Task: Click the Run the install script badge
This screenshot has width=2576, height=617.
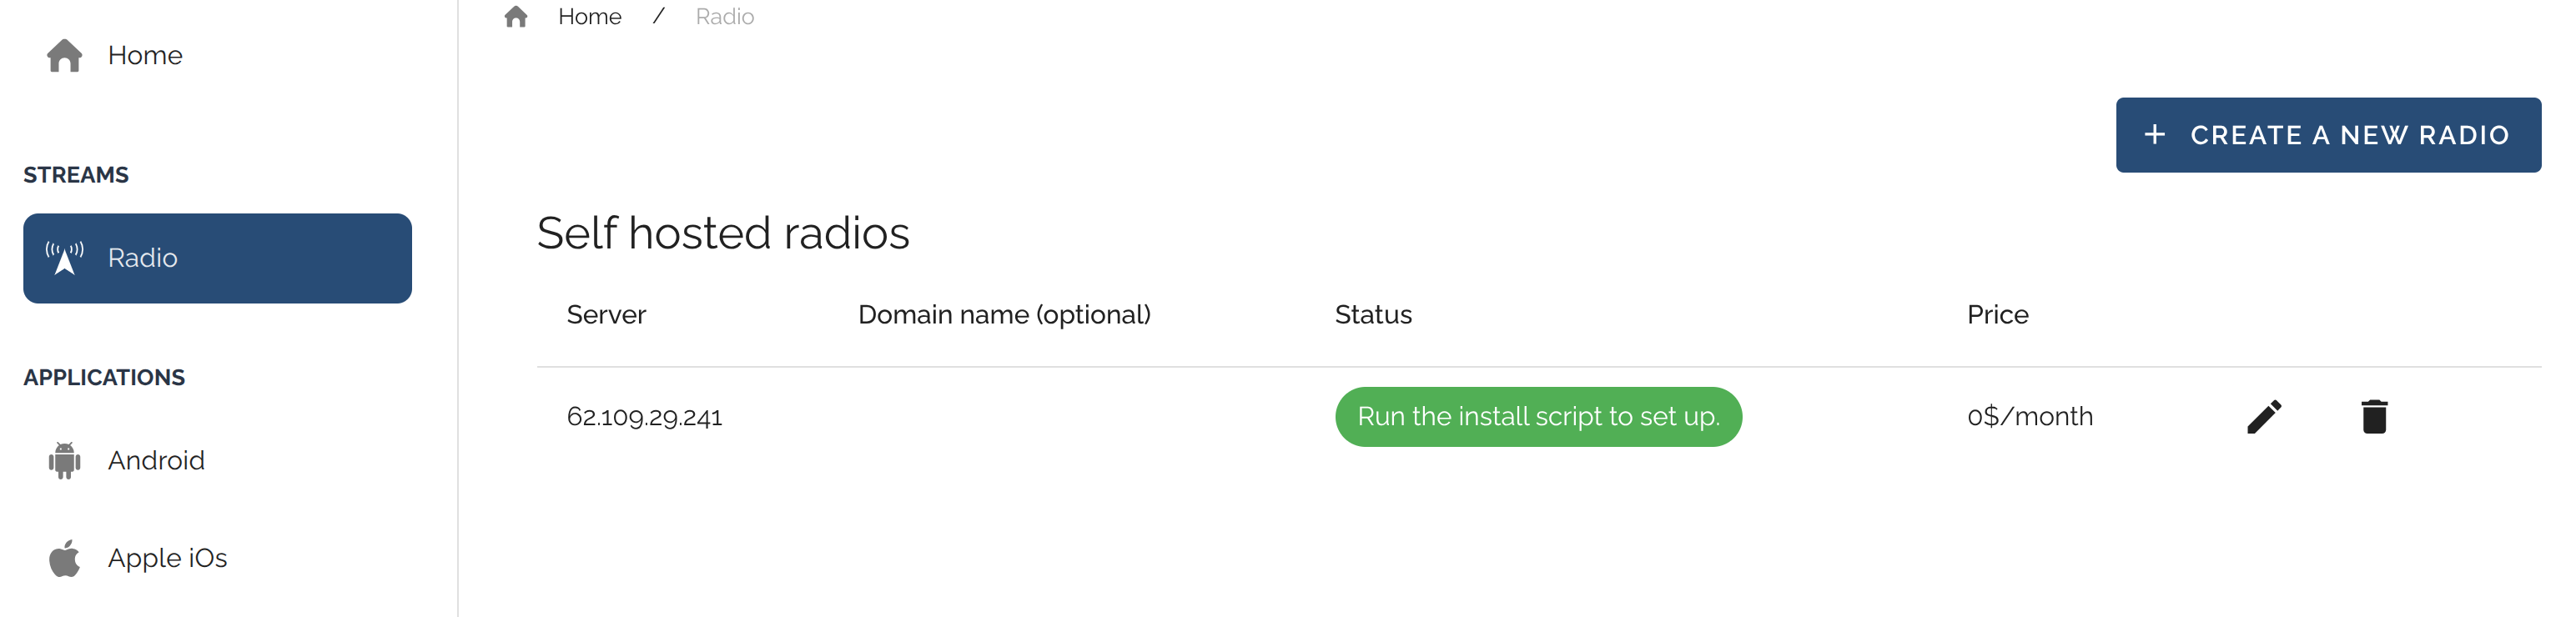Action: tap(1538, 417)
